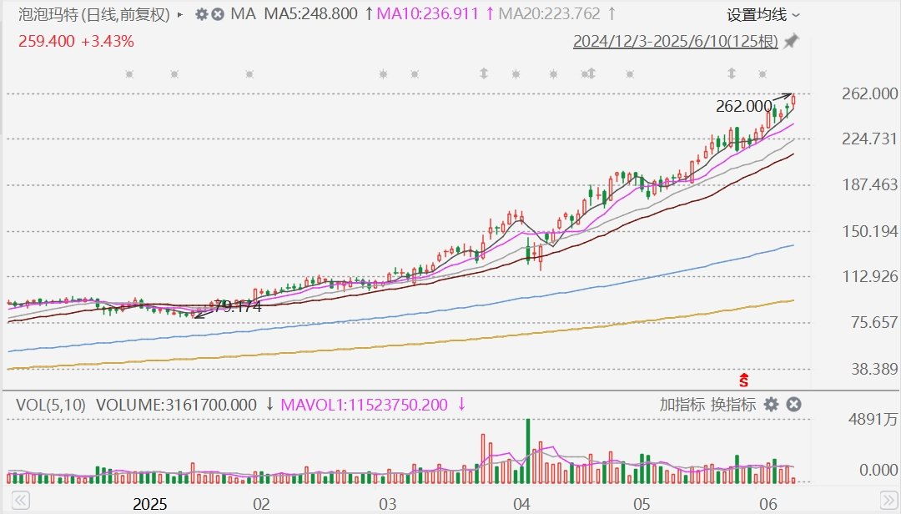The image size is (901, 514).
Task: Expand the triangle beside 泡泡玛特(日线,前复权)
Action: coord(180,14)
